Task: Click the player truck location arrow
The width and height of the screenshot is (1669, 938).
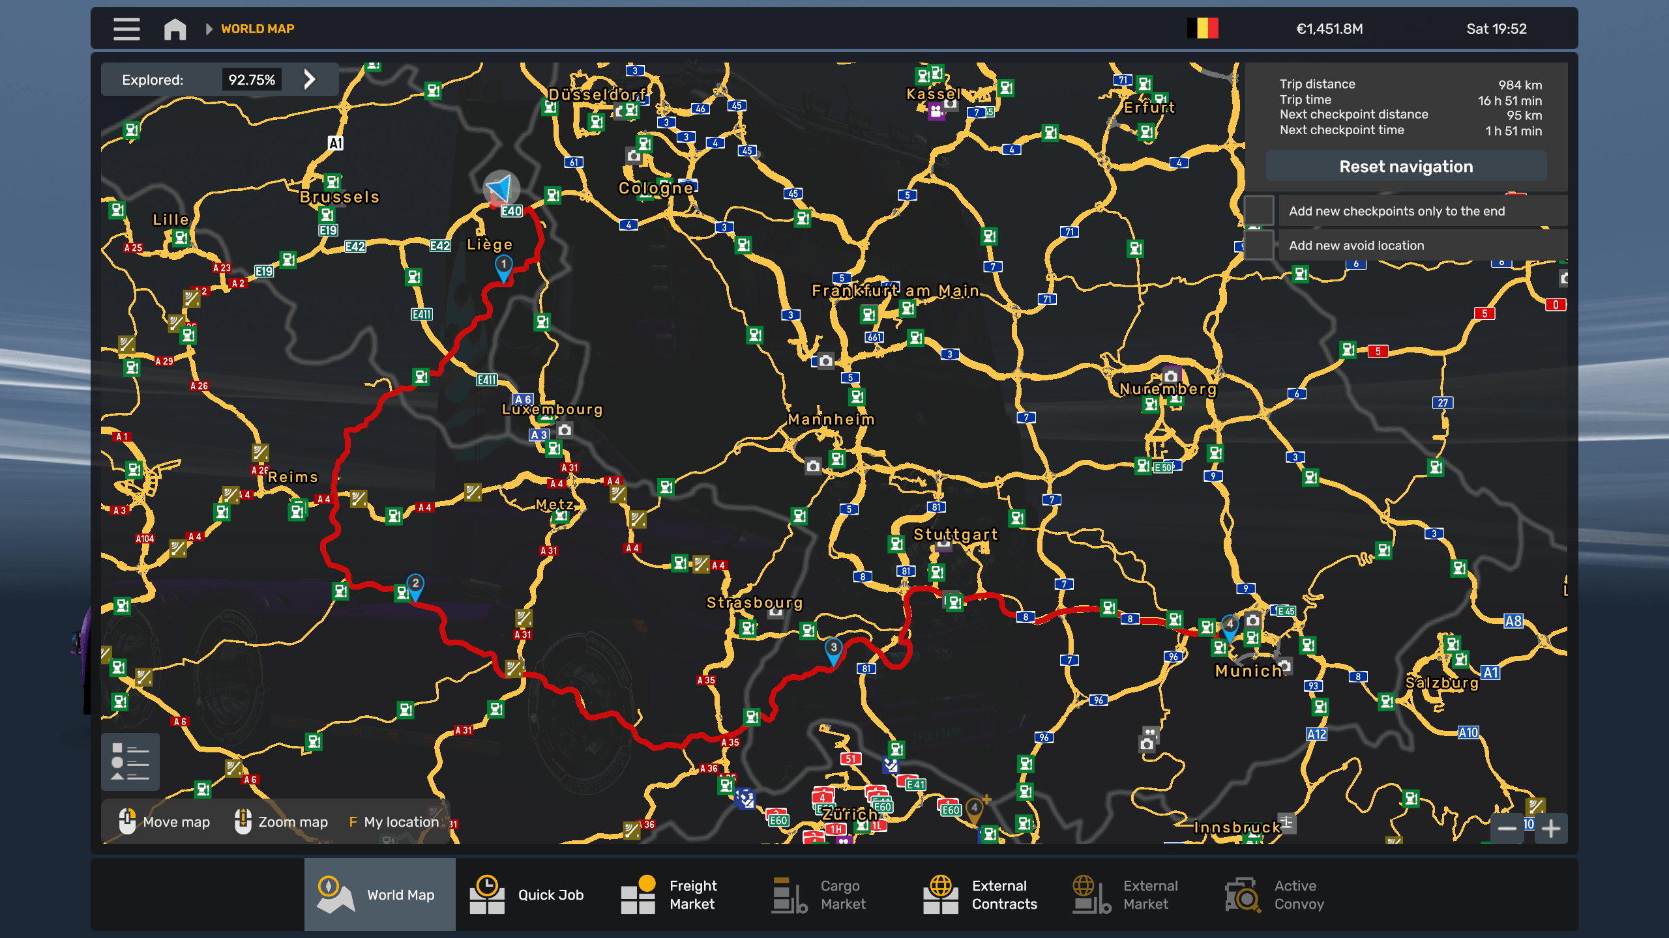Action: click(x=501, y=189)
